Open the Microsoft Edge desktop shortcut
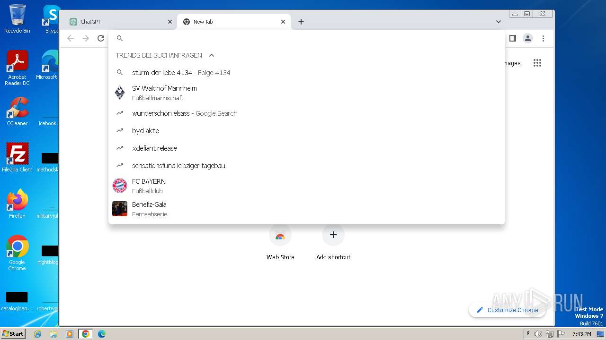Screen dimensions: 606x340 click(47, 65)
